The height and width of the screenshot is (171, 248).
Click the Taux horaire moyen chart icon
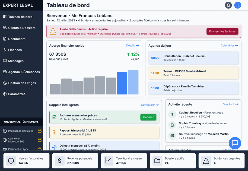tap(109, 161)
